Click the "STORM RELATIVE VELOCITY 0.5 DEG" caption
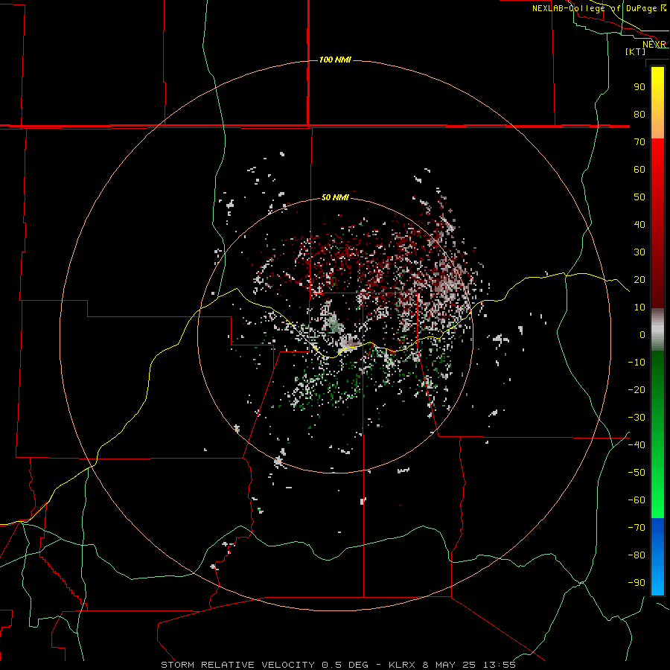The height and width of the screenshot is (670, 670). click(264, 665)
